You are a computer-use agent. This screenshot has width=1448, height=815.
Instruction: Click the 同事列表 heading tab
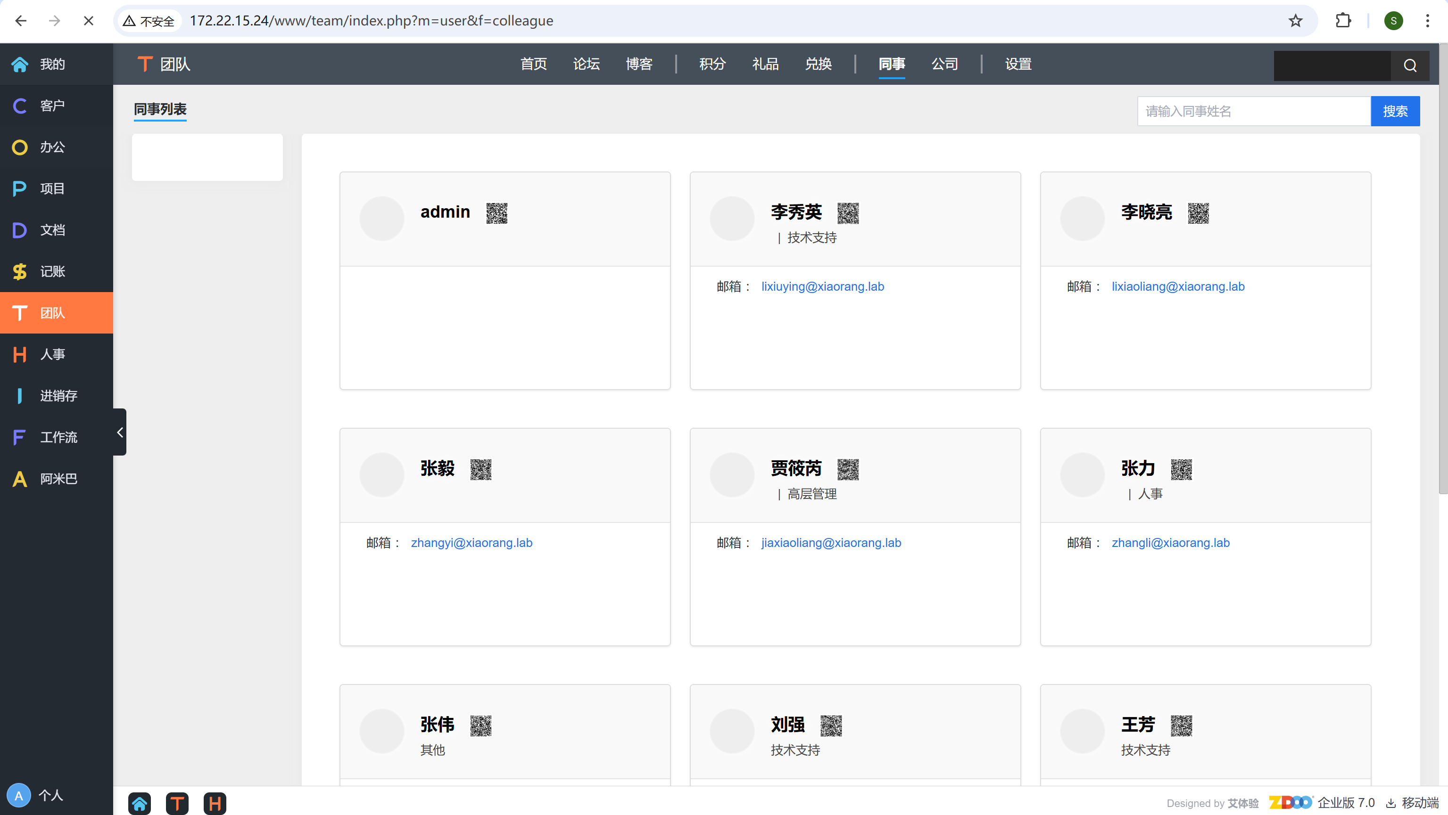click(160, 109)
